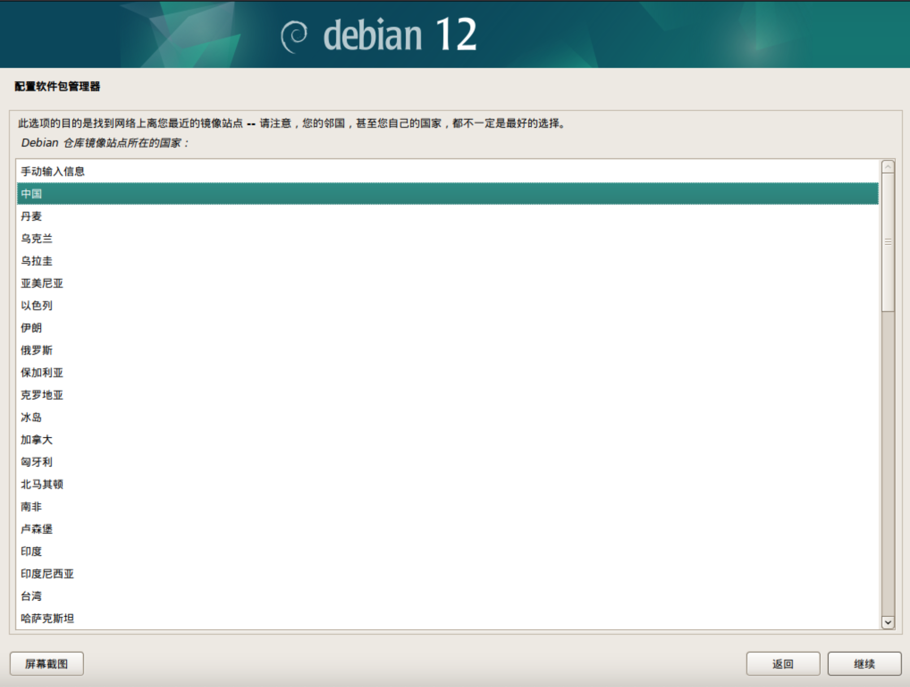Select 以色列 list entry
Image resolution: width=910 pixels, height=687 pixels.
37,306
